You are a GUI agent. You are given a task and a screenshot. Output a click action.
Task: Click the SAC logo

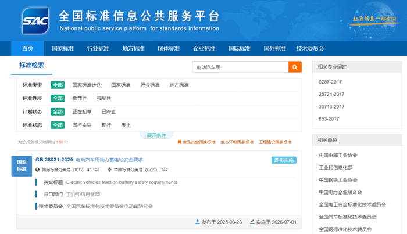tap(35, 21)
